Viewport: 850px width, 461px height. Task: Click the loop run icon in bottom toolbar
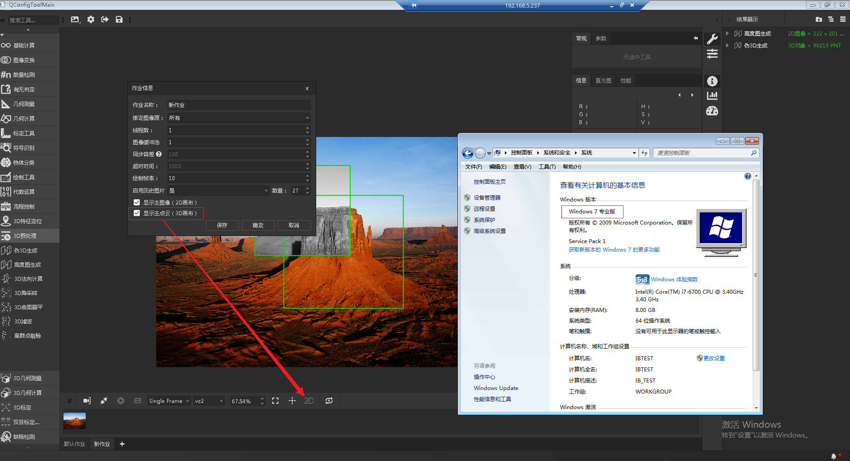pyautogui.click(x=329, y=401)
